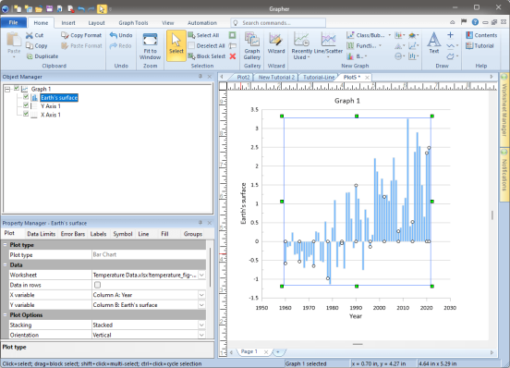Open the Error Bars property tab
The image size is (510, 368).
point(73,234)
